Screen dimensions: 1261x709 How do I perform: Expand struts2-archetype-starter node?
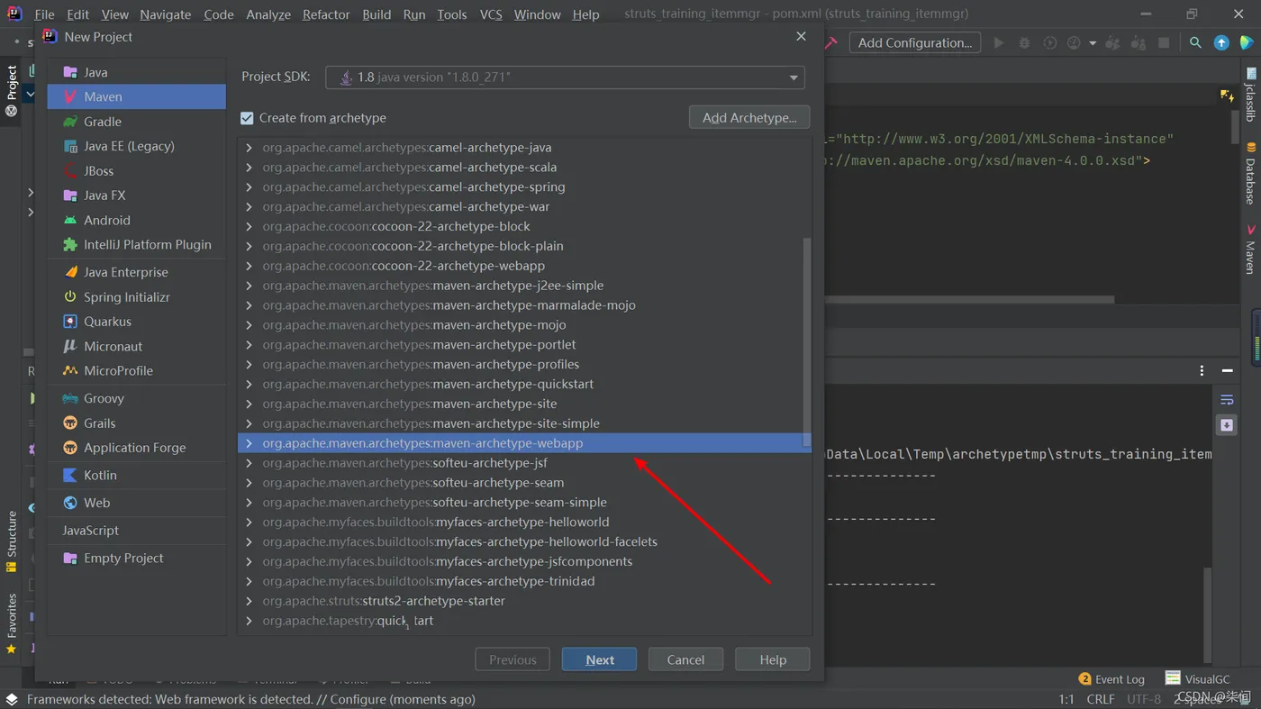coord(249,601)
